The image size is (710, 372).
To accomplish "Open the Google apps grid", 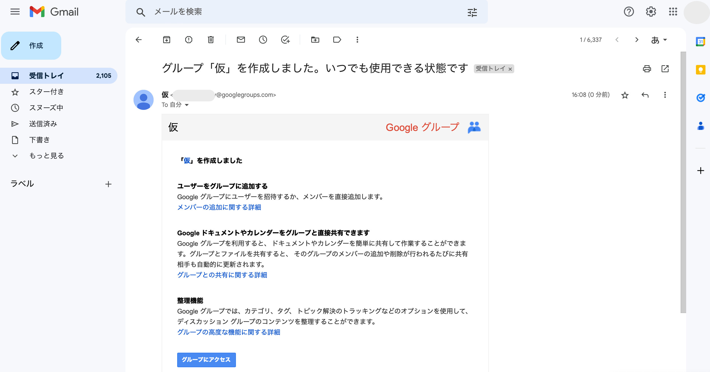I will (673, 12).
